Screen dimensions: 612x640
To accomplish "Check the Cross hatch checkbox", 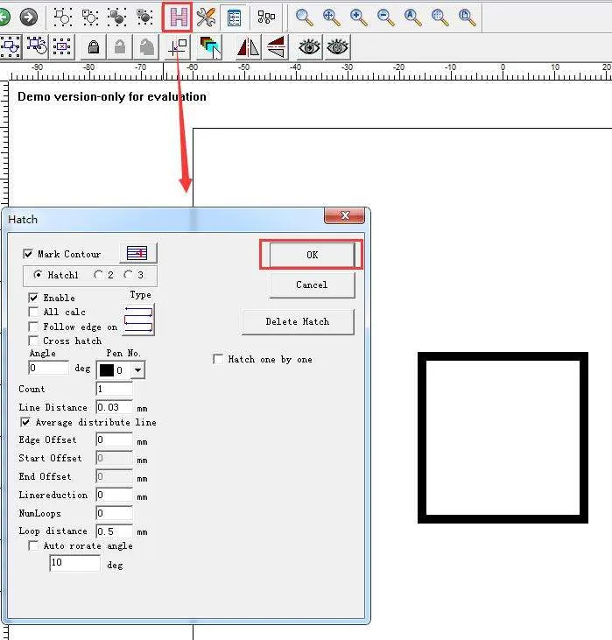I will coord(33,341).
